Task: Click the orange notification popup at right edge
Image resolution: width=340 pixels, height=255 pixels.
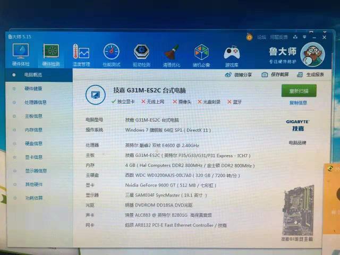Action: pos(331,199)
